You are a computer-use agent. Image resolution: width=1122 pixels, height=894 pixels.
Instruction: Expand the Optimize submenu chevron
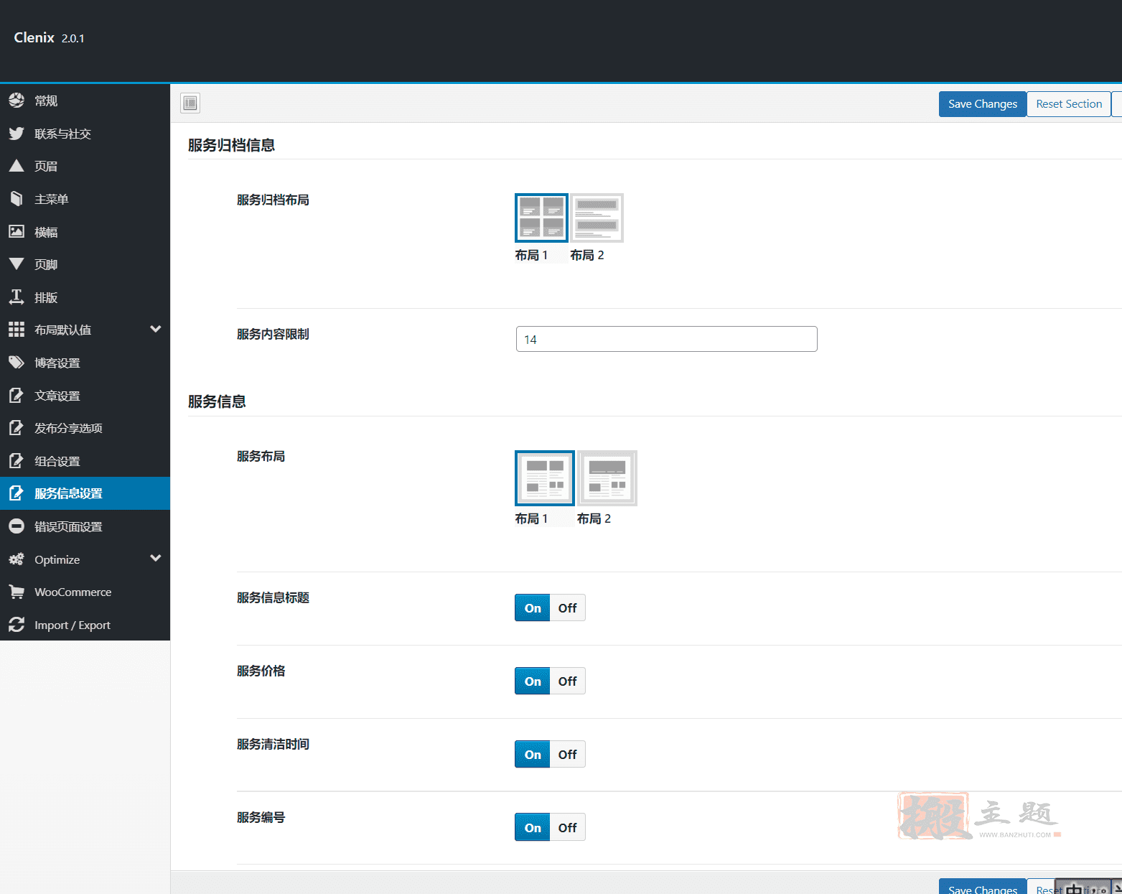pyautogui.click(x=155, y=558)
